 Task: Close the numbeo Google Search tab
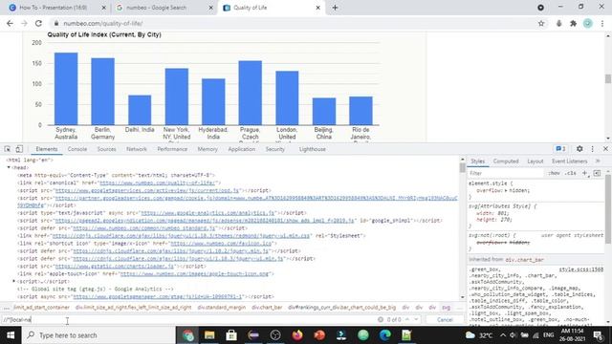210,8
